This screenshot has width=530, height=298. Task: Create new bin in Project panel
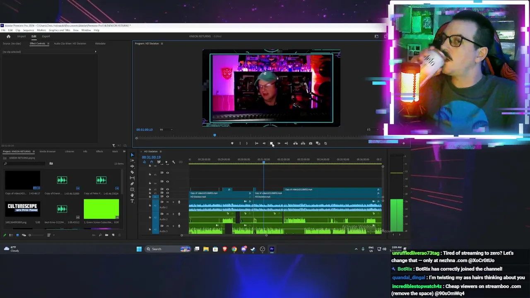click(106, 235)
